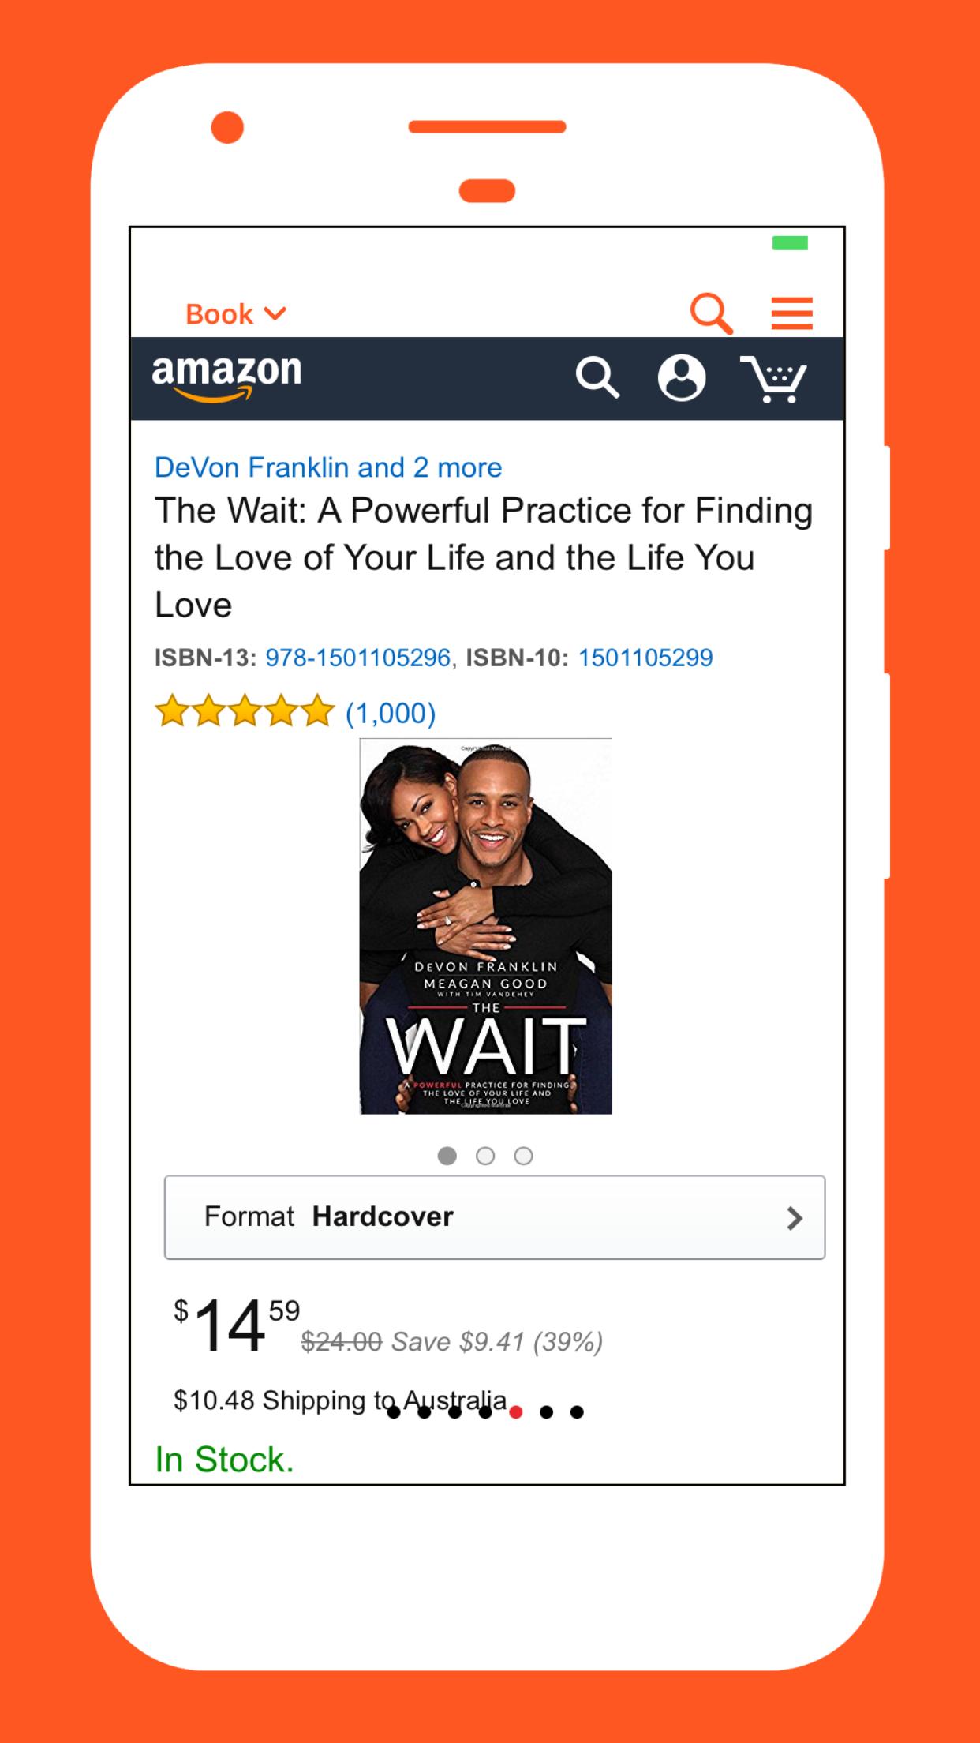This screenshot has width=980, height=1743.
Task: Expand the Book category dropdown
Action: [235, 314]
